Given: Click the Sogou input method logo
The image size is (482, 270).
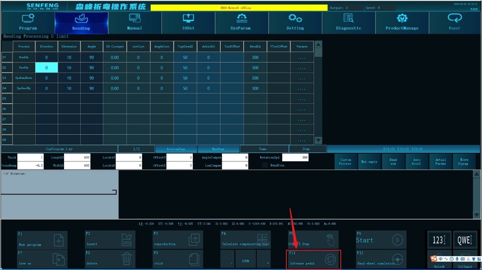Looking at the screenshot, I should 434,259.
